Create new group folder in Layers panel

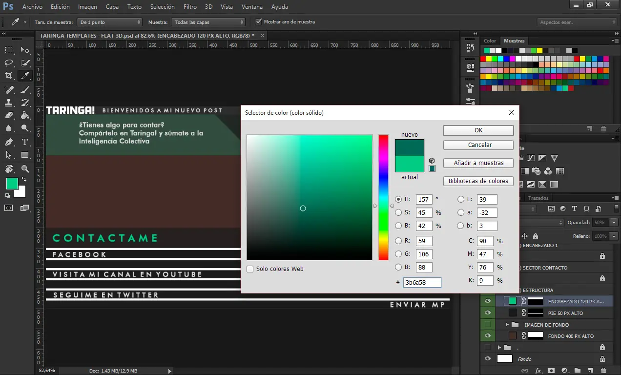click(578, 371)
